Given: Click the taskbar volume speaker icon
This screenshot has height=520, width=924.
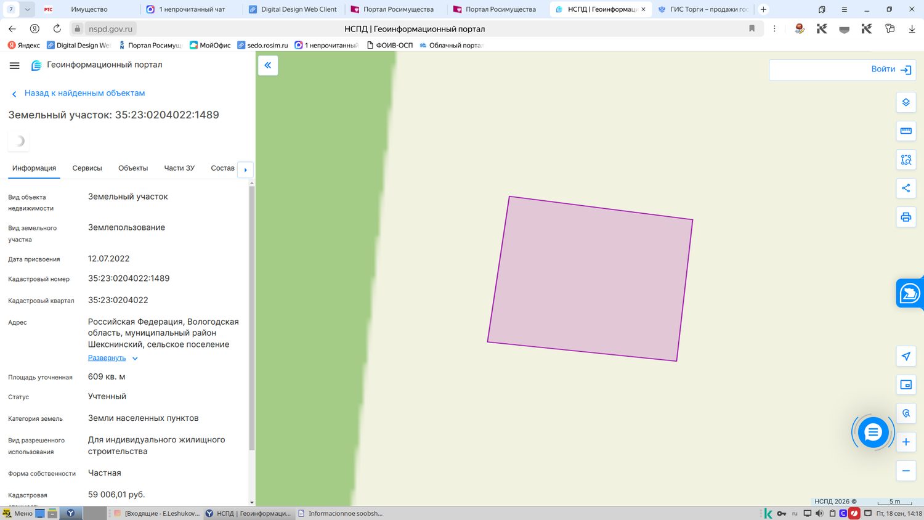Looking at the screenshot, I should [819, 513].
